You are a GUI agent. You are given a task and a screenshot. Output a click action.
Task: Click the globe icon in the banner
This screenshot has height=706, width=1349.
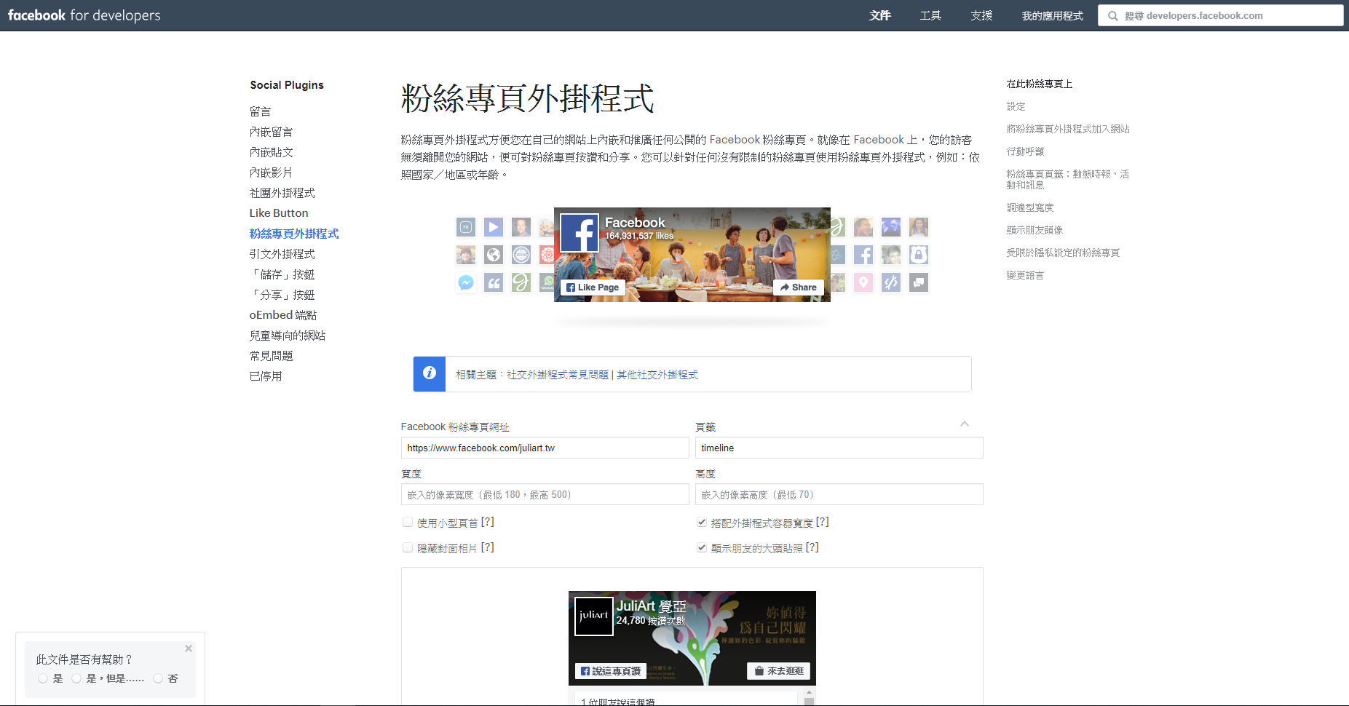[x=494, y=255]
